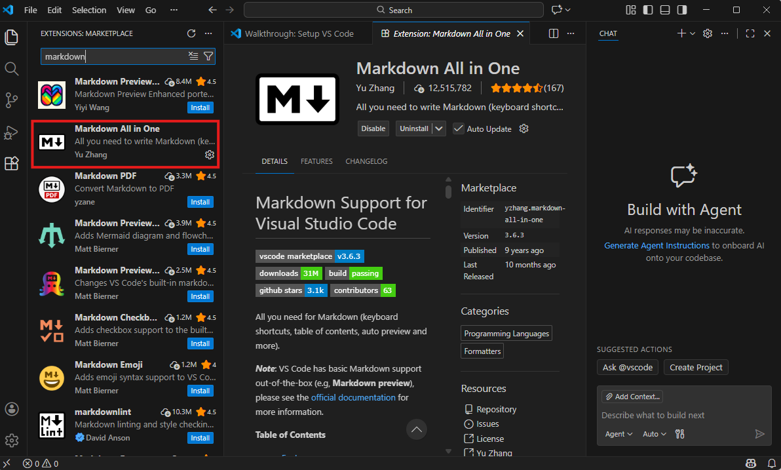Send the chat message arrow
781x470 pixels.
coord(759,434)
